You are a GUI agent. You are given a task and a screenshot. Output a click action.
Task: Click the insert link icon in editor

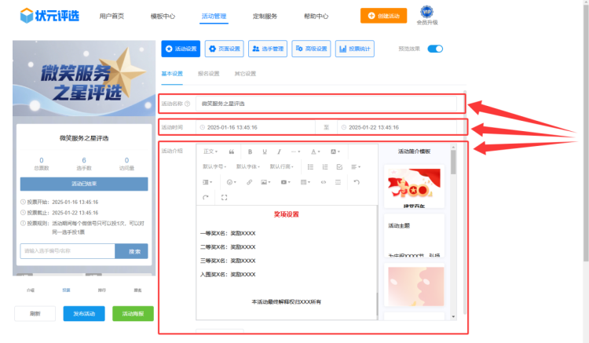click(250, 181)
